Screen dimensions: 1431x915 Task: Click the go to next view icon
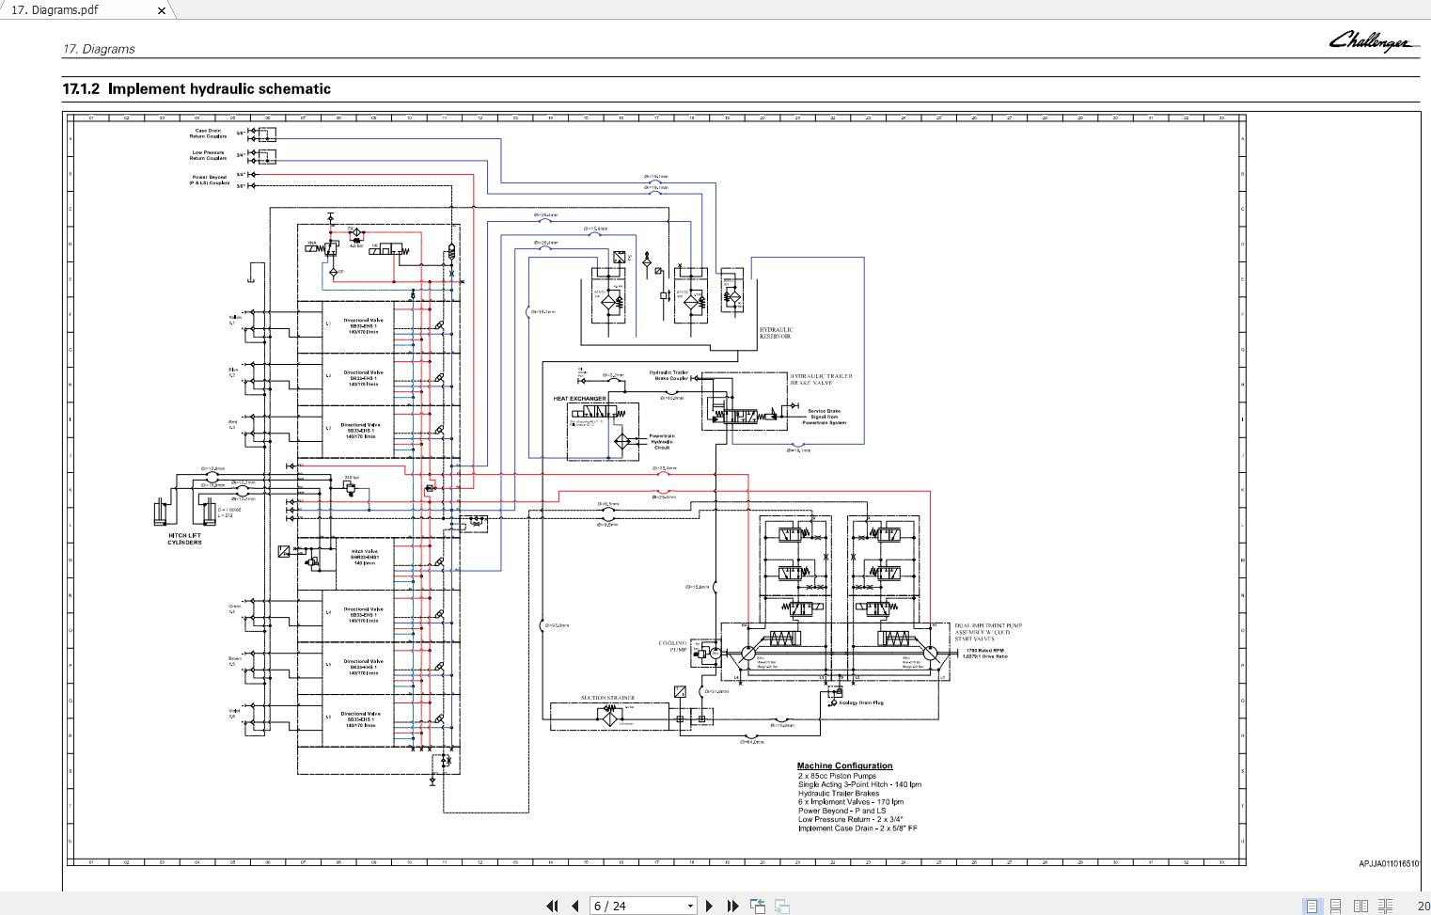coord(781,906)
